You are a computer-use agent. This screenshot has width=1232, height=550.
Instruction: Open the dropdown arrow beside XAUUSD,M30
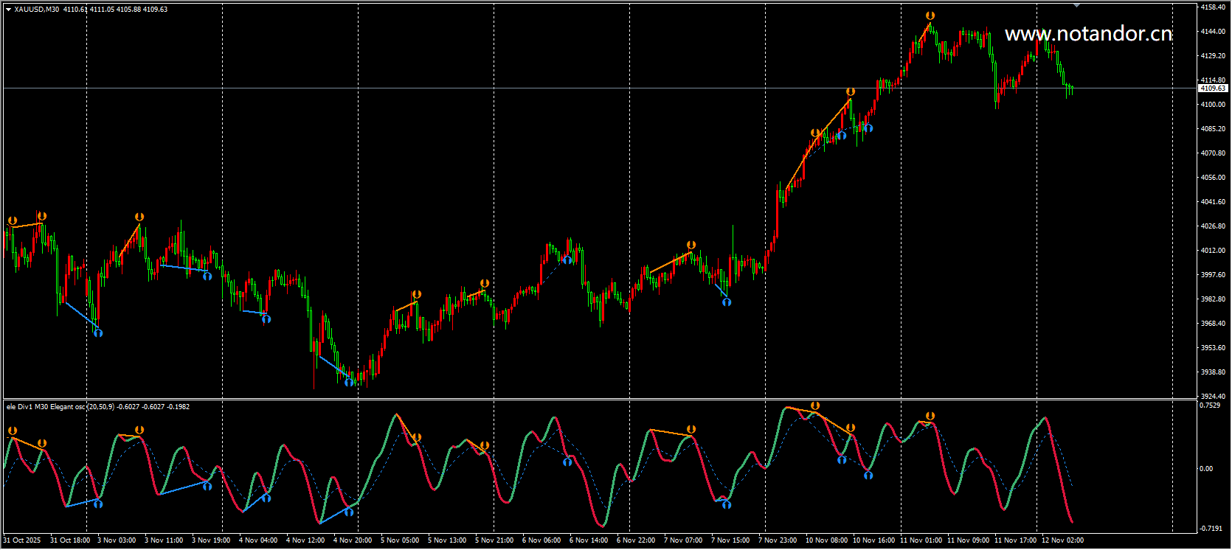click(8, 10)
